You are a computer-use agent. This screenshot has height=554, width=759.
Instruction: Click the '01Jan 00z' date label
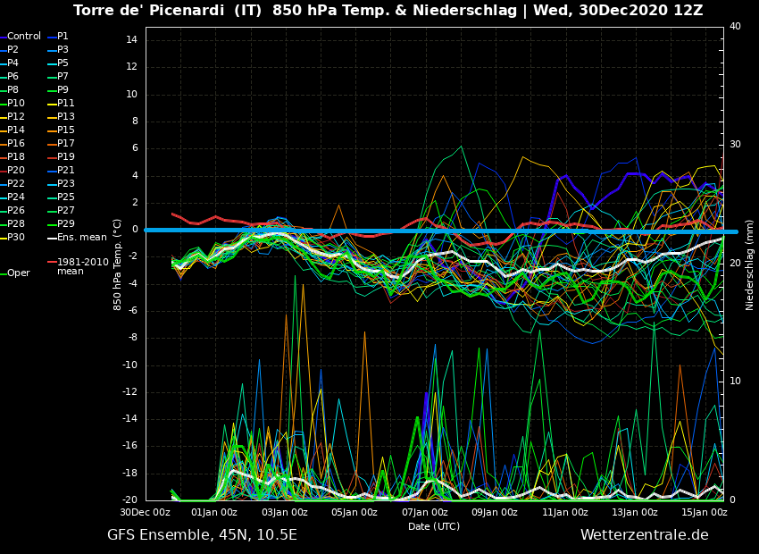[x=214, y=512]
